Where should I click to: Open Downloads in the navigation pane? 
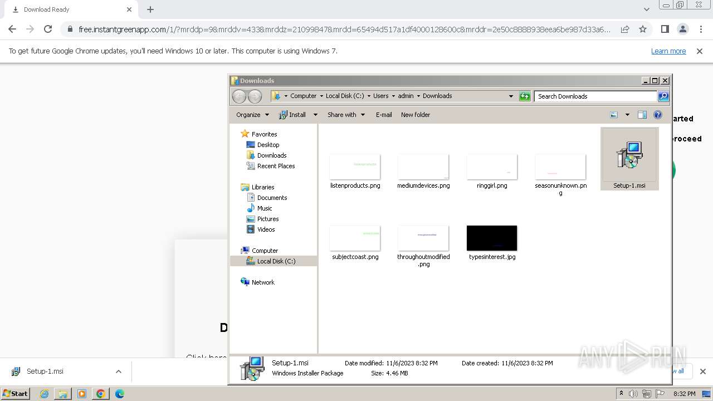272,155
